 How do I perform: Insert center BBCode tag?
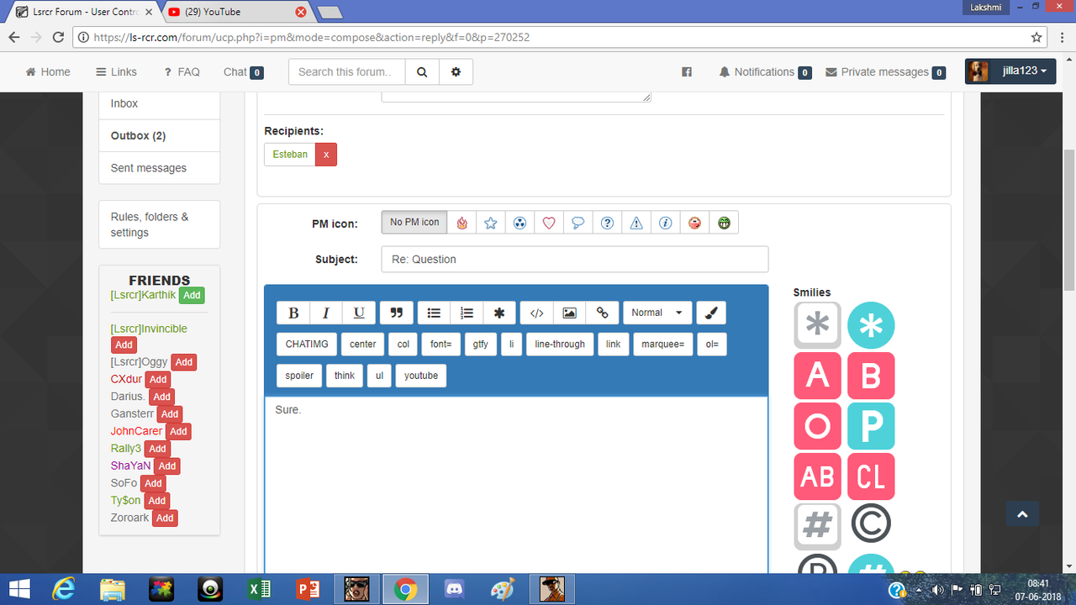click(x=363, y=345)
